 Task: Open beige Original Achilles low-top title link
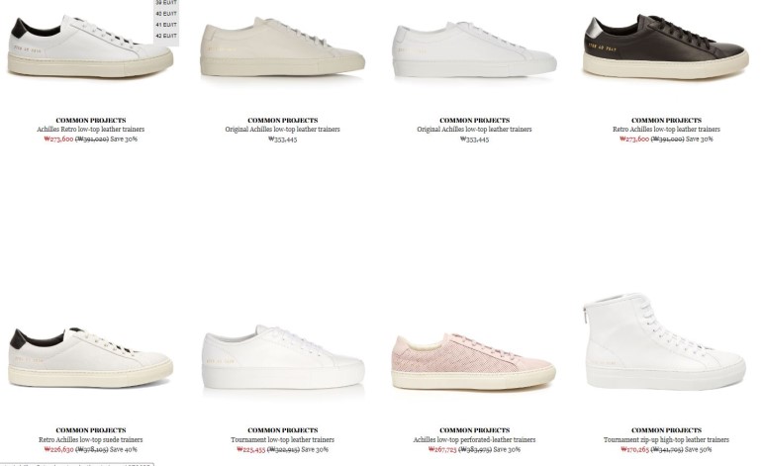coord(282,130)
